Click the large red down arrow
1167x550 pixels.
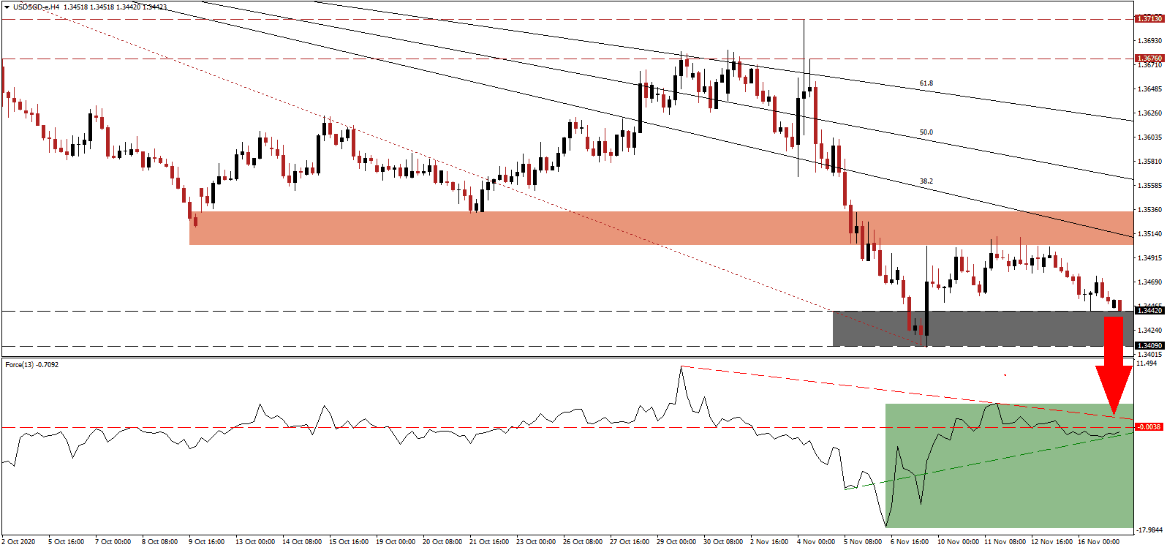1113,366
